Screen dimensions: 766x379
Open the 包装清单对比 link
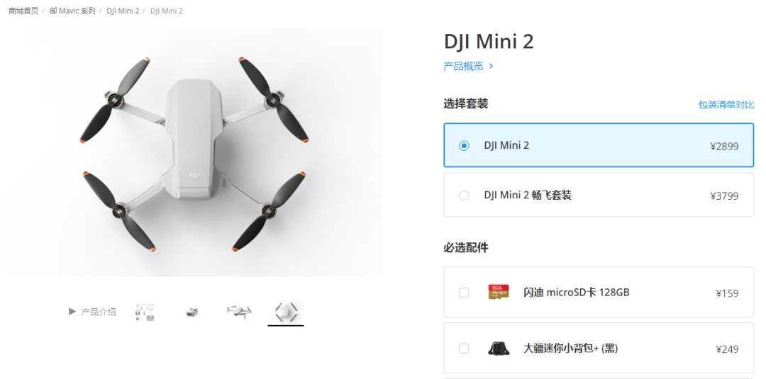[726, 105]
